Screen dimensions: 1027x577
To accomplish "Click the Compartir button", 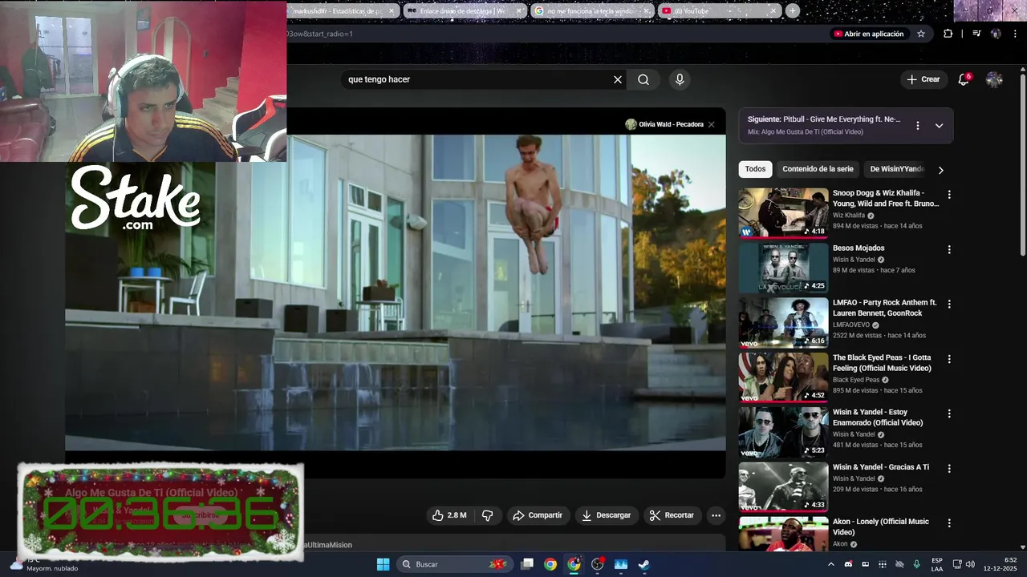I will 538,515.
